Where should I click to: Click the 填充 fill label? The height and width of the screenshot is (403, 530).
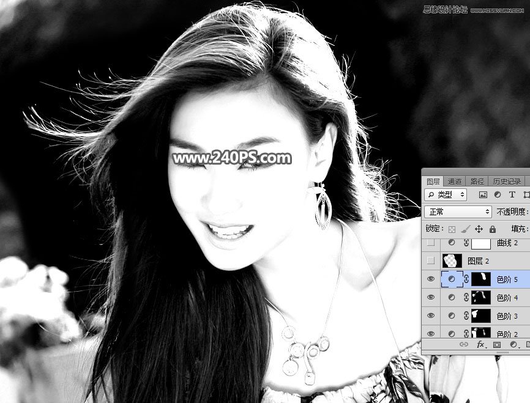pos(519,229)
